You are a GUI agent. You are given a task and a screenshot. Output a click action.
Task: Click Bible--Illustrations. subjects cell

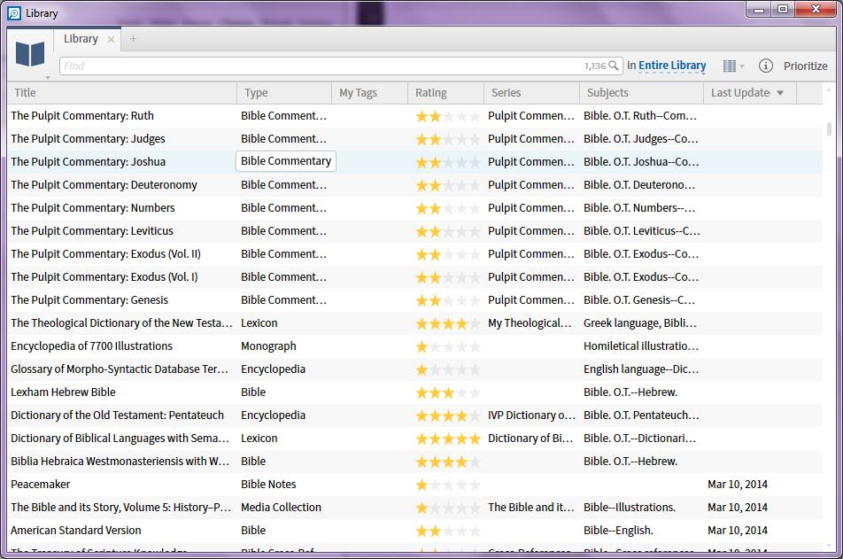(630, 508)
